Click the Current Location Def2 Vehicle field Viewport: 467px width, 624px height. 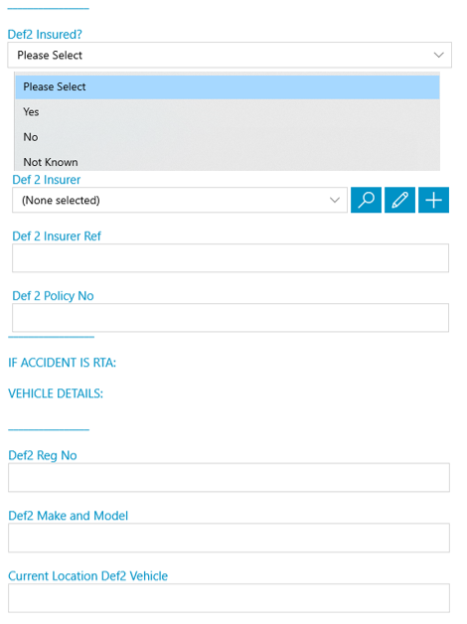point(229,598)
